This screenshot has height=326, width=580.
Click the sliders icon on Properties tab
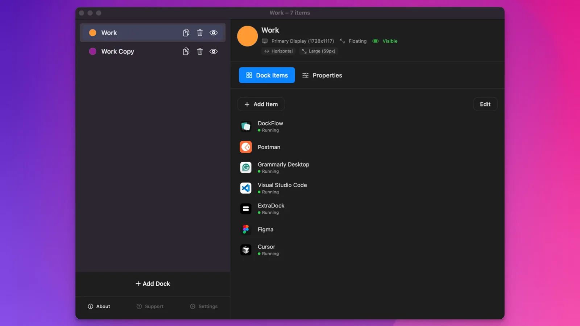[x=306, y=75]
